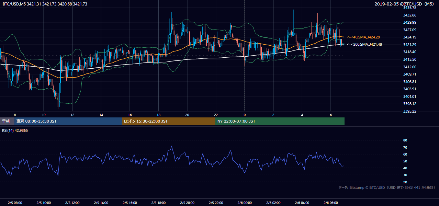439x206 pixels.
Task: Click price axis value 3421.29
Action: [x=410, y=45]
